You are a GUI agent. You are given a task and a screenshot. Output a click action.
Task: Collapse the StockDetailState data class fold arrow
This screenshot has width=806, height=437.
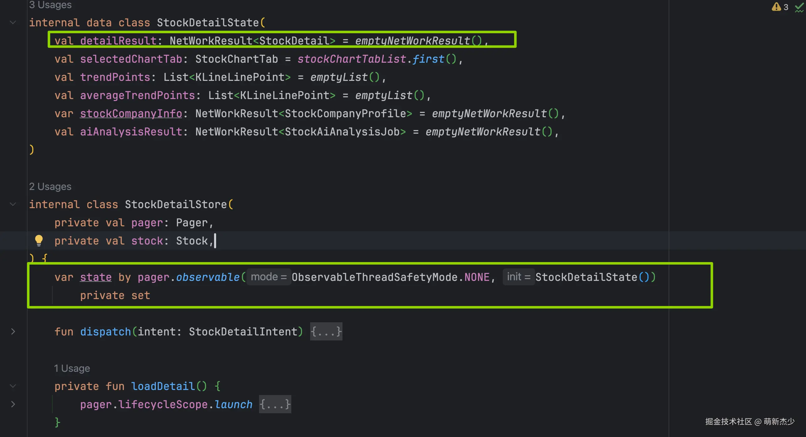click(x=13, y=23)
